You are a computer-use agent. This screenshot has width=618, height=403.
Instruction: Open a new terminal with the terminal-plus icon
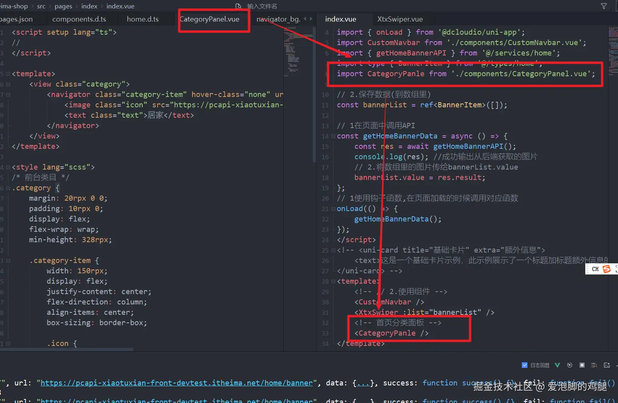click(x=607, y=365)
